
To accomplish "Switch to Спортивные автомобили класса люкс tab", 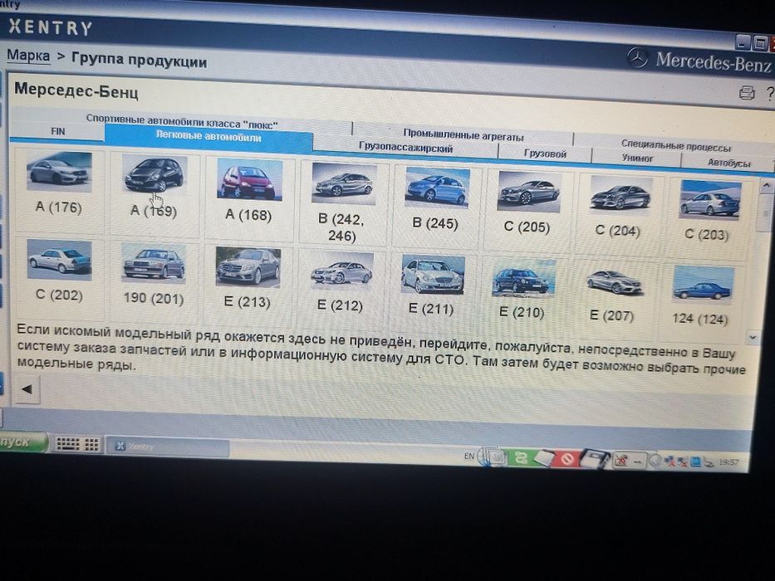I will point(182,120).
